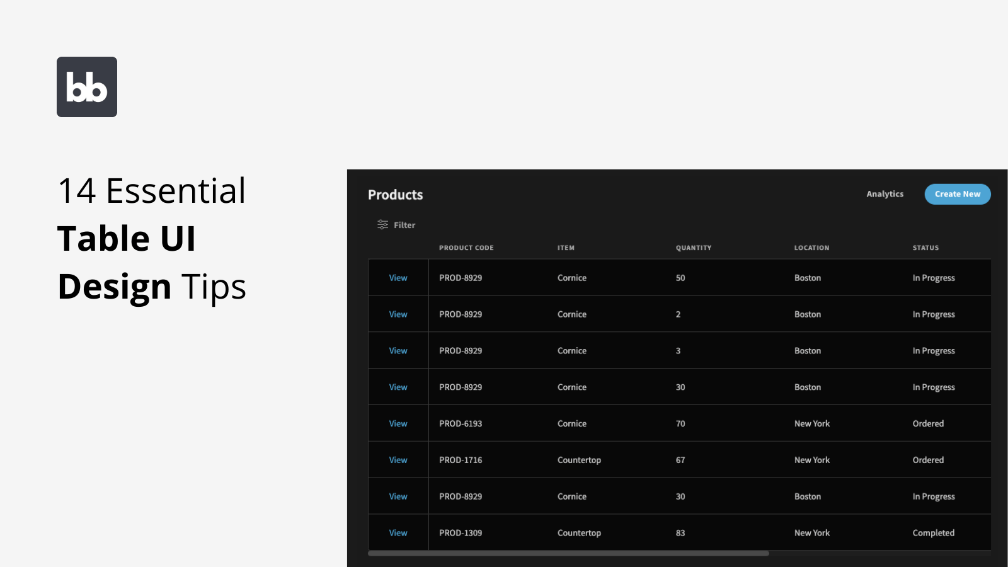
Task: View the Cornice row with quantity 3
Action: pyautogui.click(x=398, y=350)
